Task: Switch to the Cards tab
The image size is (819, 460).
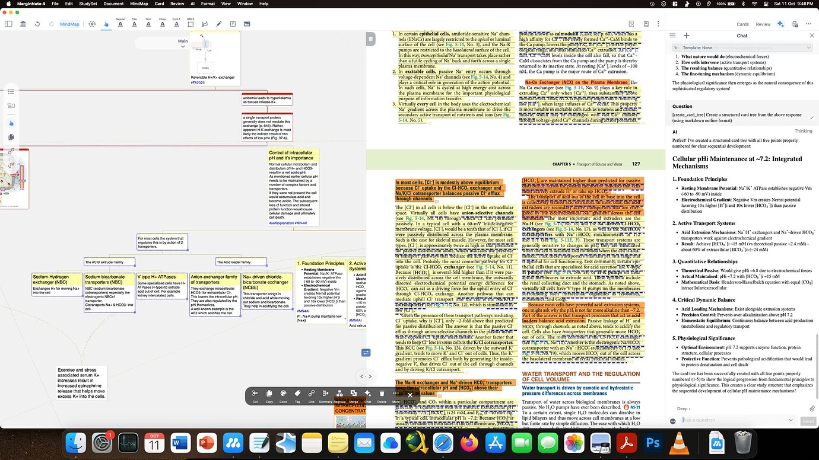Action: pyautogui.click(x=742, y=24)
